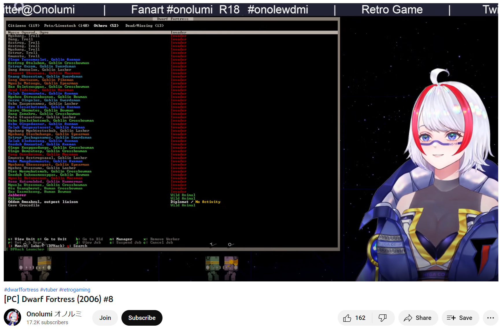
Task: Switch to the Citizens (119) tab
Action: click(x=24, y=26)
